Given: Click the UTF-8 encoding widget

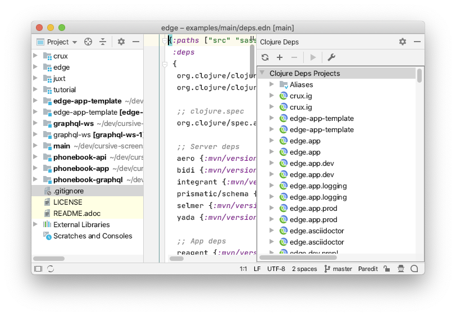Looking at the screenshot, I should [276, 269].
